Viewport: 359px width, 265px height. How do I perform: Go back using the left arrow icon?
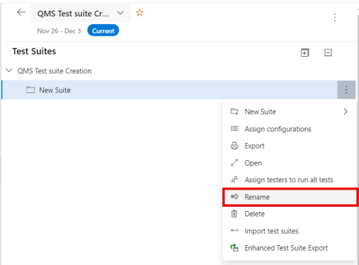coord(21,12)
